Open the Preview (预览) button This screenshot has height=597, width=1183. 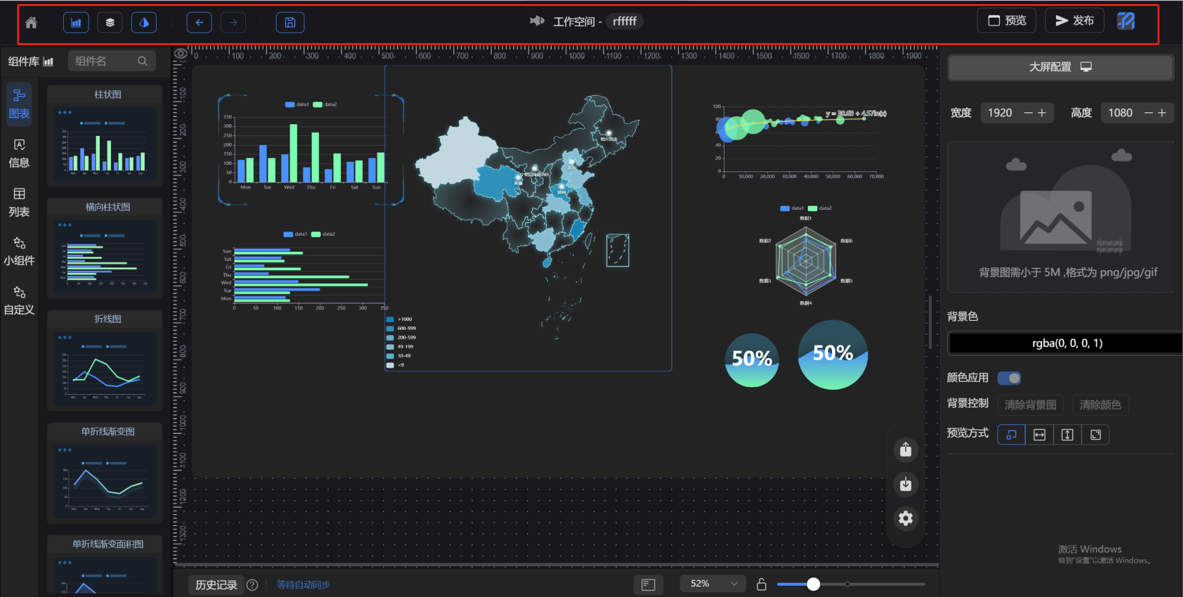click(x=1007, y=21)
